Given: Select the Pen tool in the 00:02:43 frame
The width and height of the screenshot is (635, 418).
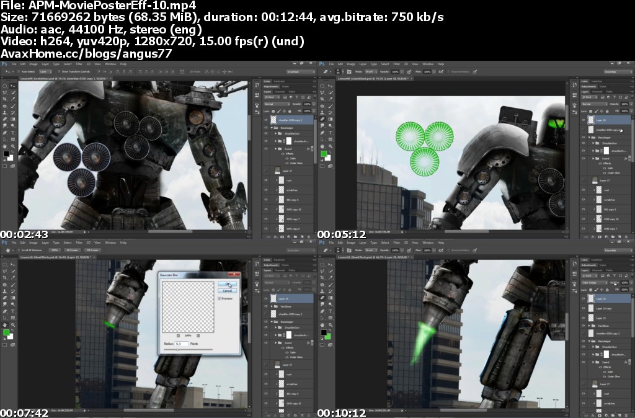Looking at the screenshot, I should [4, 133].
